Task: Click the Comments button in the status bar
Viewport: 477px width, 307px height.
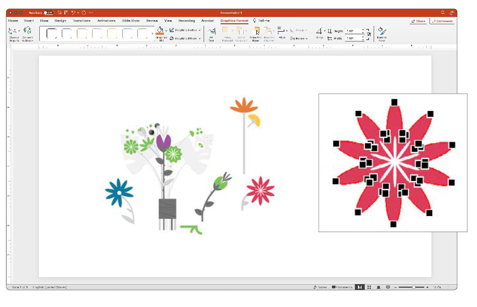Action: 342,287
